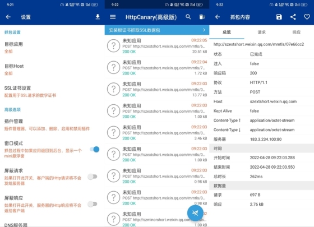
Task: Switch to the 总览 tab
Action: 227,33
